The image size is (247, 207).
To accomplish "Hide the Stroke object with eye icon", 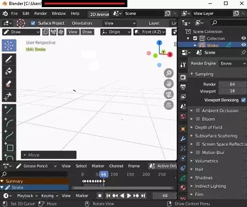I will click(x=244, y=45).
